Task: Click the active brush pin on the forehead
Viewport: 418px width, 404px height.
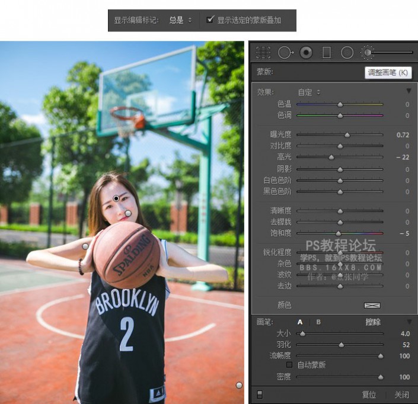Action: [116, 198]
